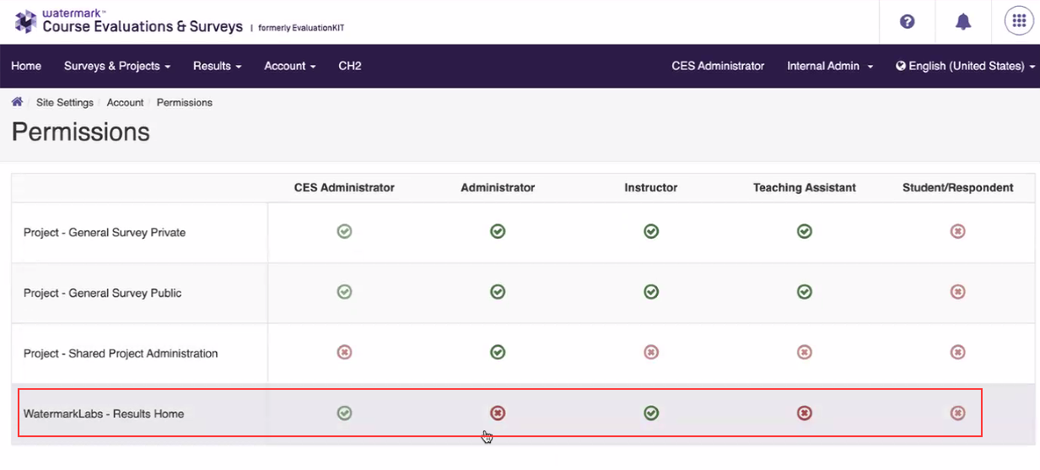Toggle Student/Respondent for Shared Project Administration
The image size is (1040, 470).
pos(957,353)
